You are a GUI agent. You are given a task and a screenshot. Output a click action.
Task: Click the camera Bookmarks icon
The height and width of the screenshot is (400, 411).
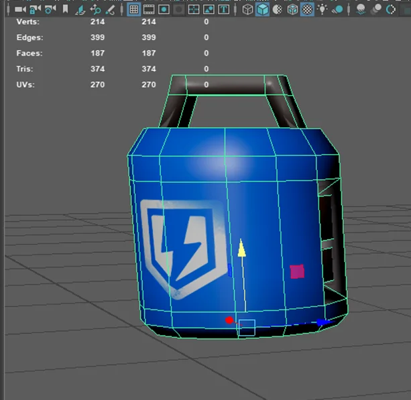click(x=65, y=9)
